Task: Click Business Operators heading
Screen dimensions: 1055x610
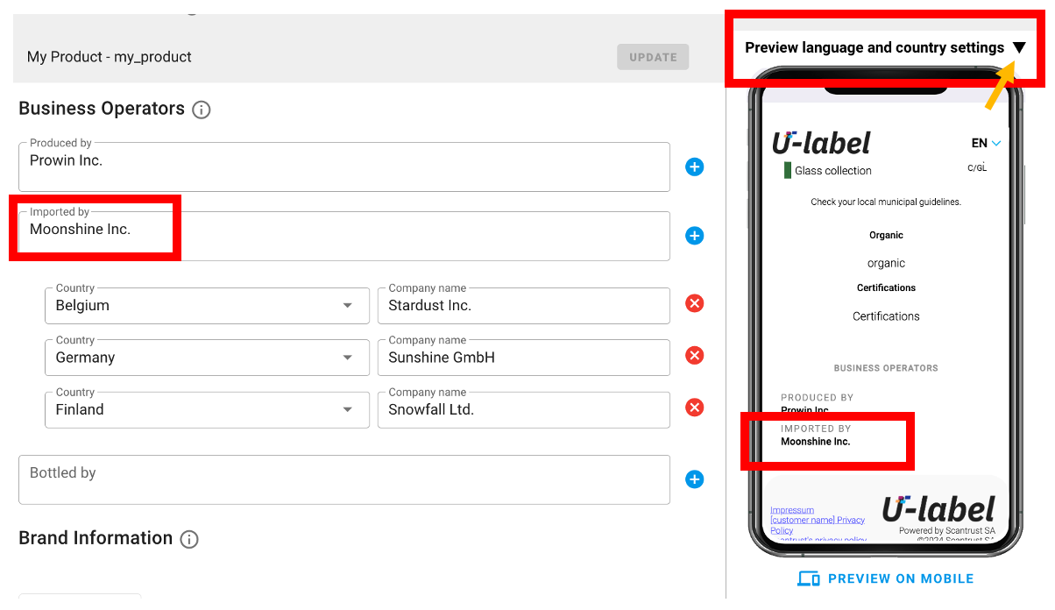Action: tap(102, 109)
